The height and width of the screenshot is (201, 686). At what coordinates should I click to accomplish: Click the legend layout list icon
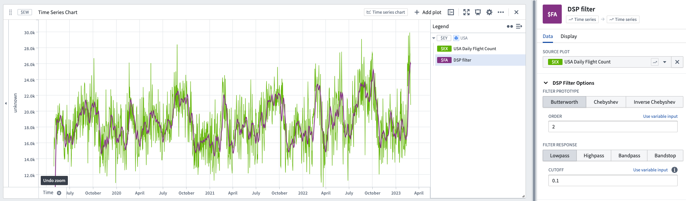(519, 26)
